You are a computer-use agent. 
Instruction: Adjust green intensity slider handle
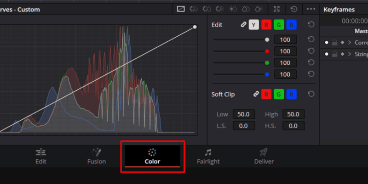pos(267,63)
